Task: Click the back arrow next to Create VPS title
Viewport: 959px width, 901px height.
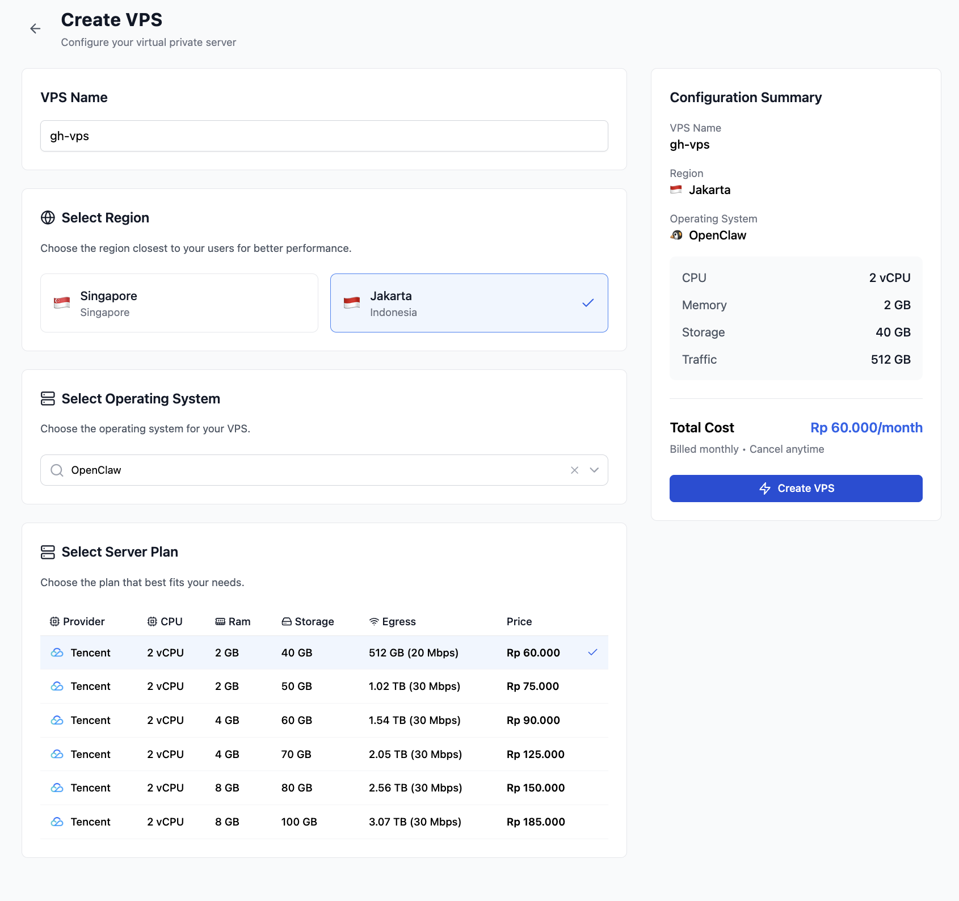Action: click(x=35, y=28)
